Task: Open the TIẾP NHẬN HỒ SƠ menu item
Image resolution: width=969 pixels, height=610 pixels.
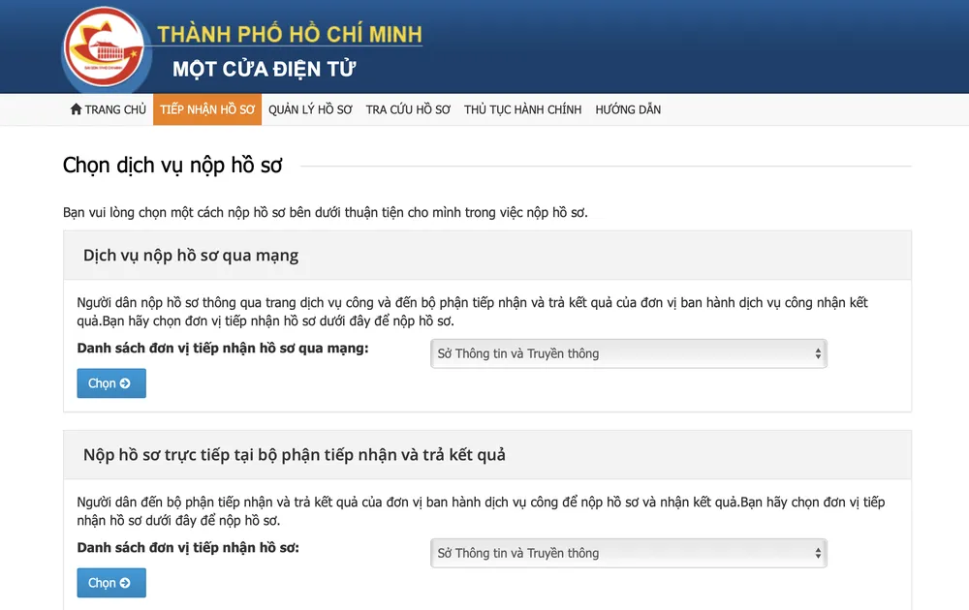Action: 206,109
